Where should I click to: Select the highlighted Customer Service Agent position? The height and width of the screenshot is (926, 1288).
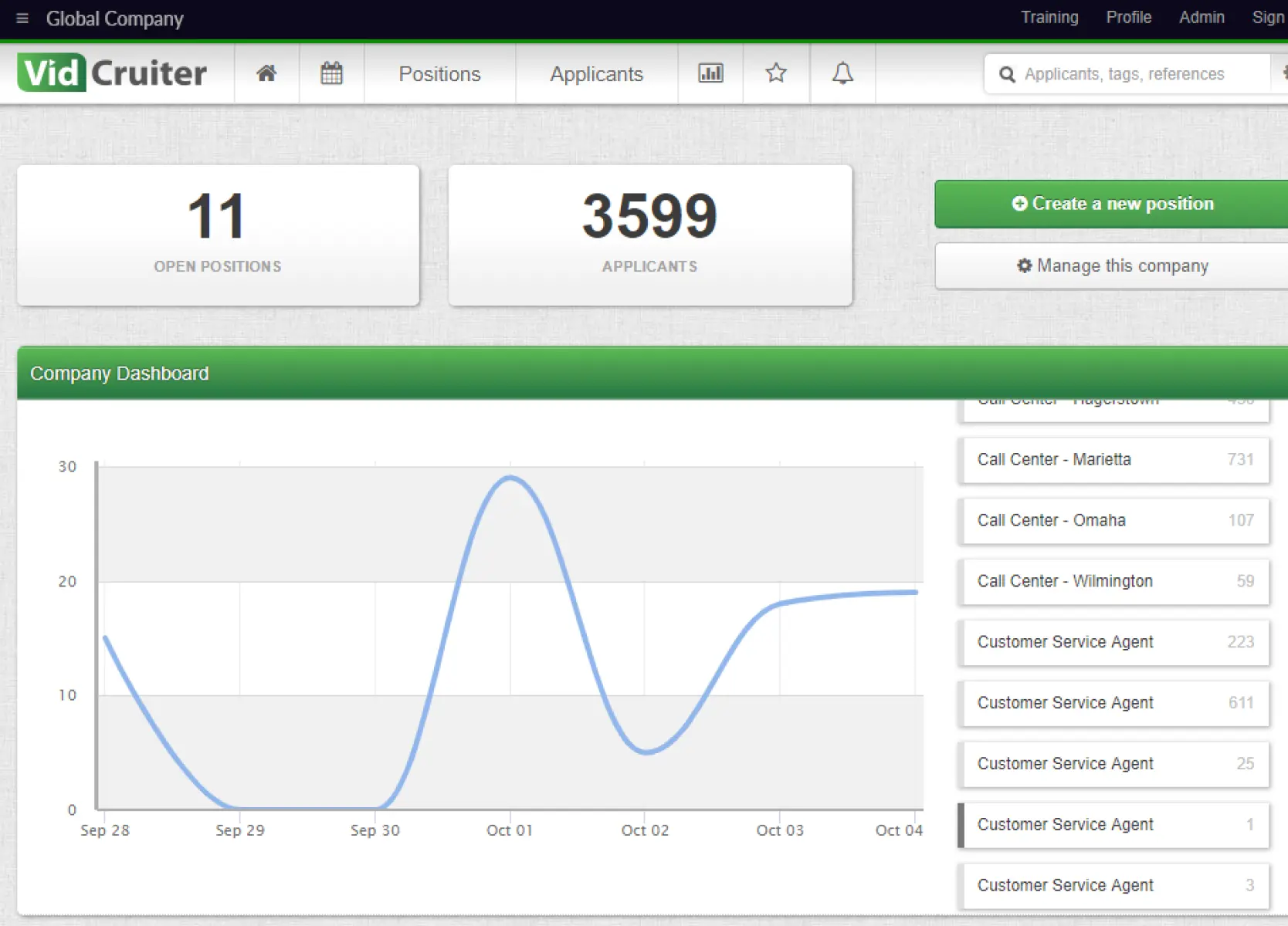(x=1113, y=824)
